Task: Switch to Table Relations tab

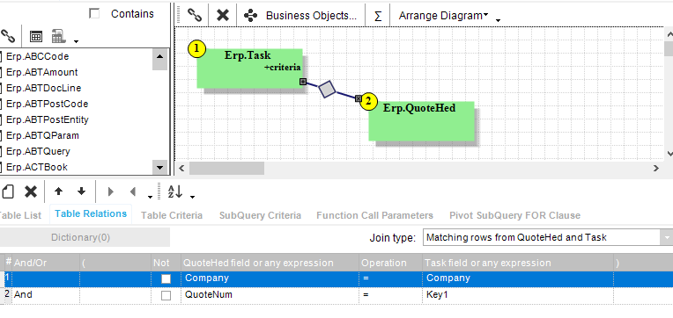Action: pos(91,213)
